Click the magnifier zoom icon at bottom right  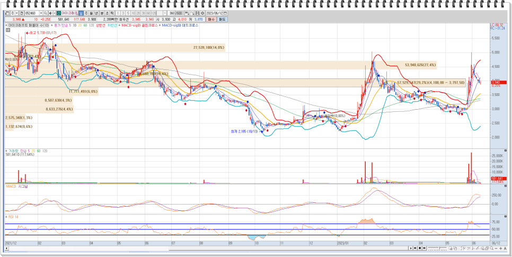coord(491,249)
